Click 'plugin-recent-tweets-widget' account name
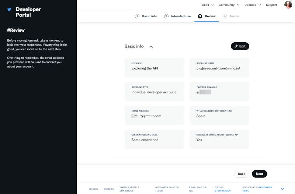The height and width of the screenshot is (194, 295). [218, 68]
